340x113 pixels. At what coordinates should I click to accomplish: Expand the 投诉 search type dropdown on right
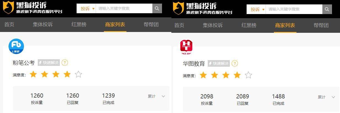coord(257,9)
